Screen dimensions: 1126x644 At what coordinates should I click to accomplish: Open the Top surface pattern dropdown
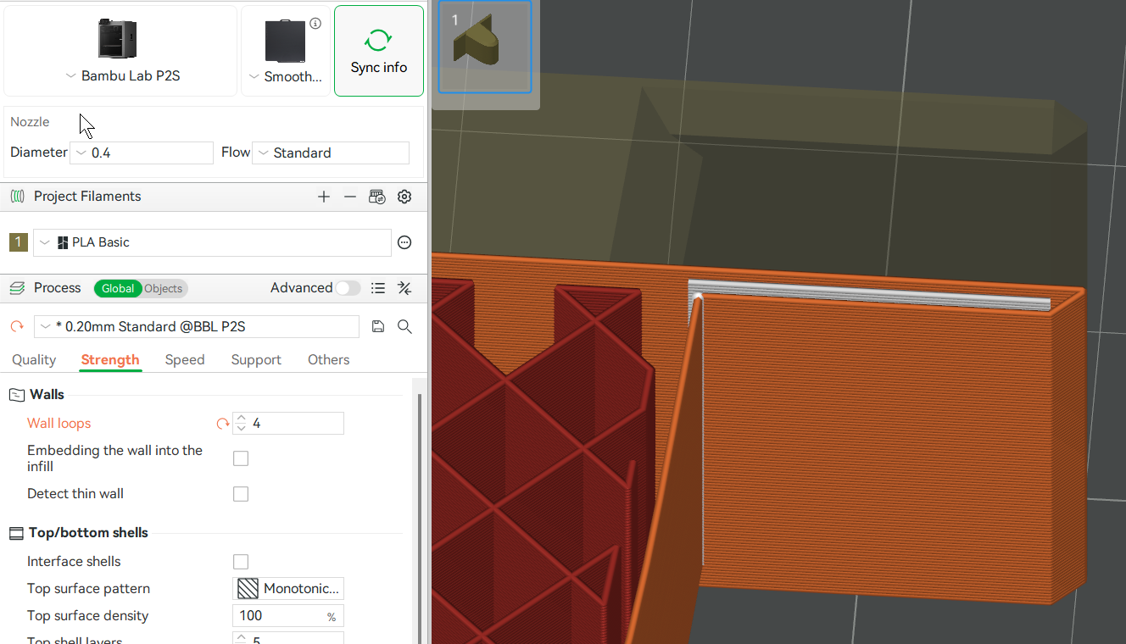[288, 589]
